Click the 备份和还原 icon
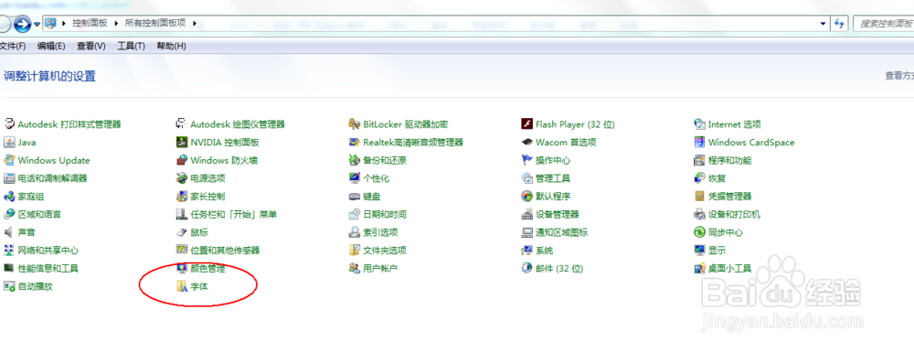This screenshot has height=353, width=914. [x=354, y=160]
